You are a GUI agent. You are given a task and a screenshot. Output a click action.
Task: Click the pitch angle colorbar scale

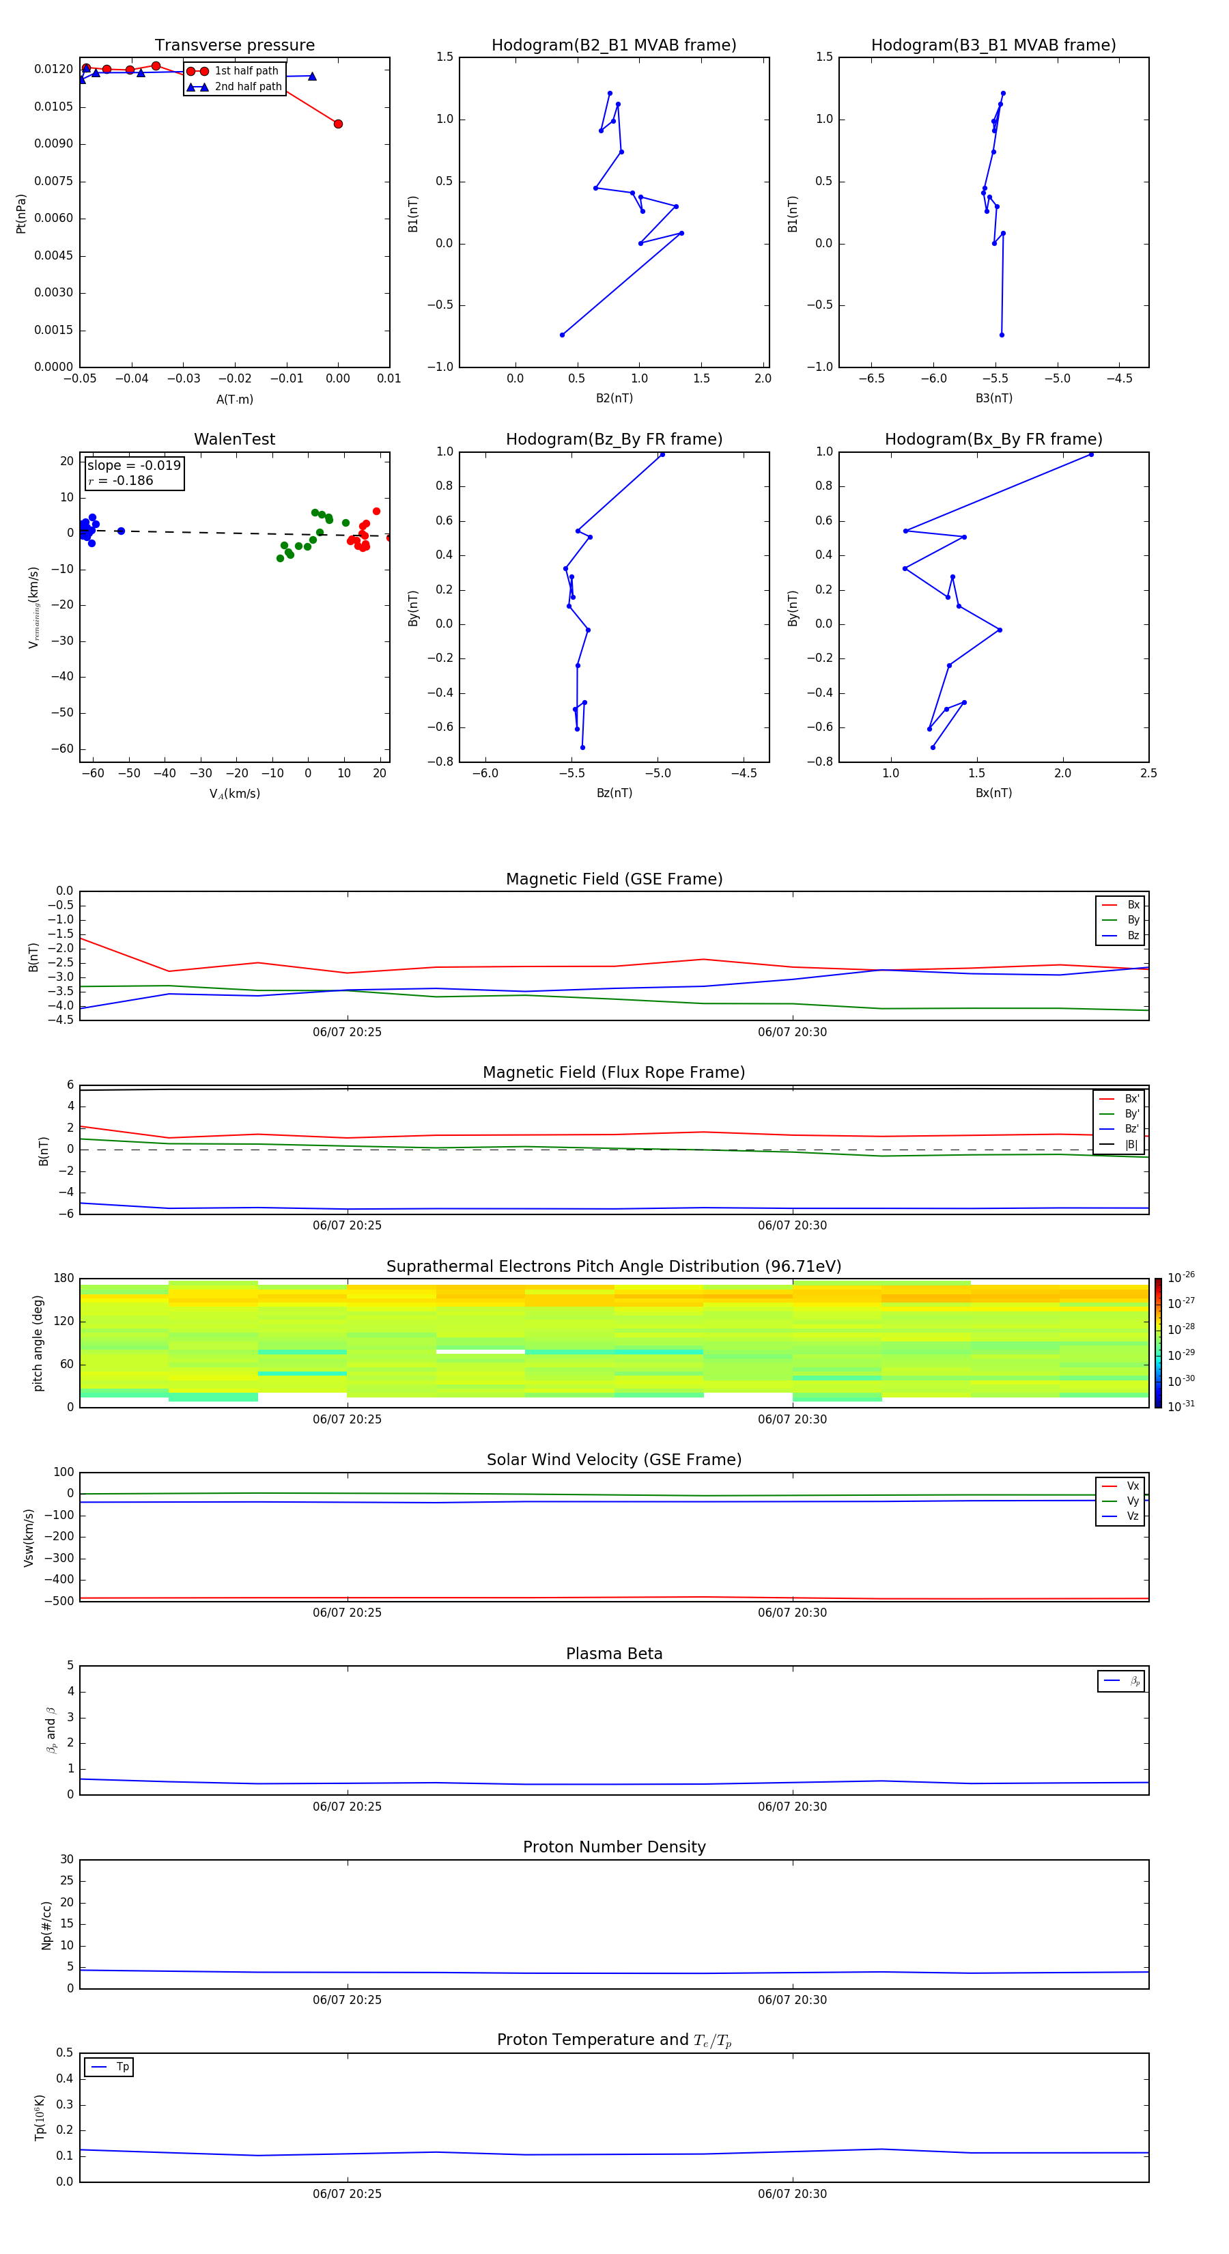point(1158,1343)
